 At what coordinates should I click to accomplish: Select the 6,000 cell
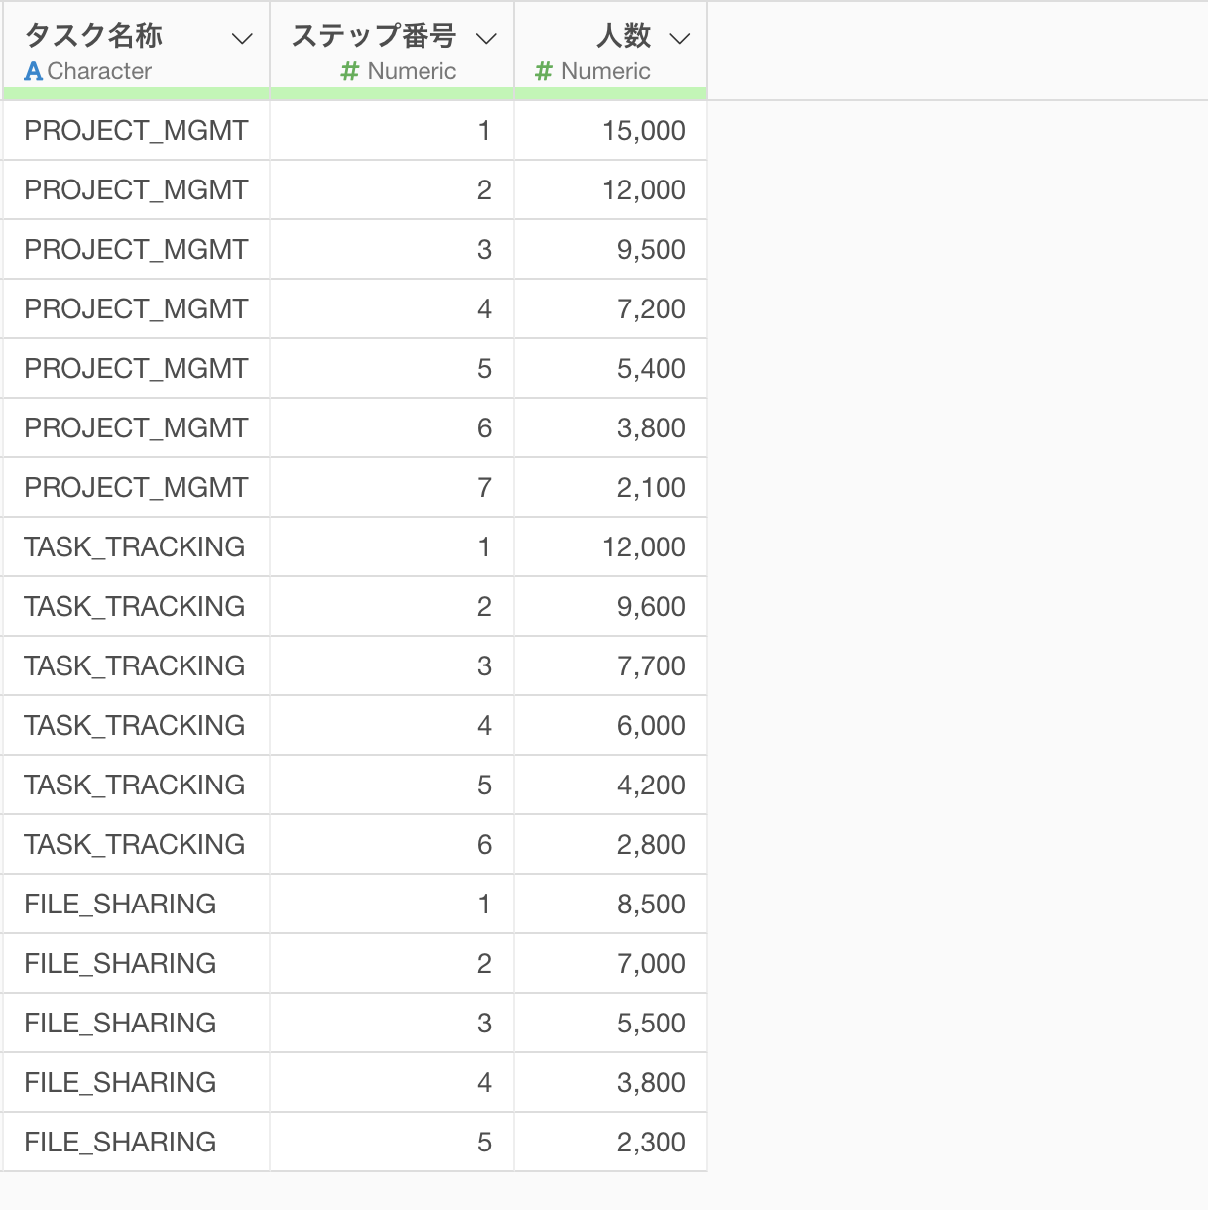pyautogui.click(x=611, y=725)
